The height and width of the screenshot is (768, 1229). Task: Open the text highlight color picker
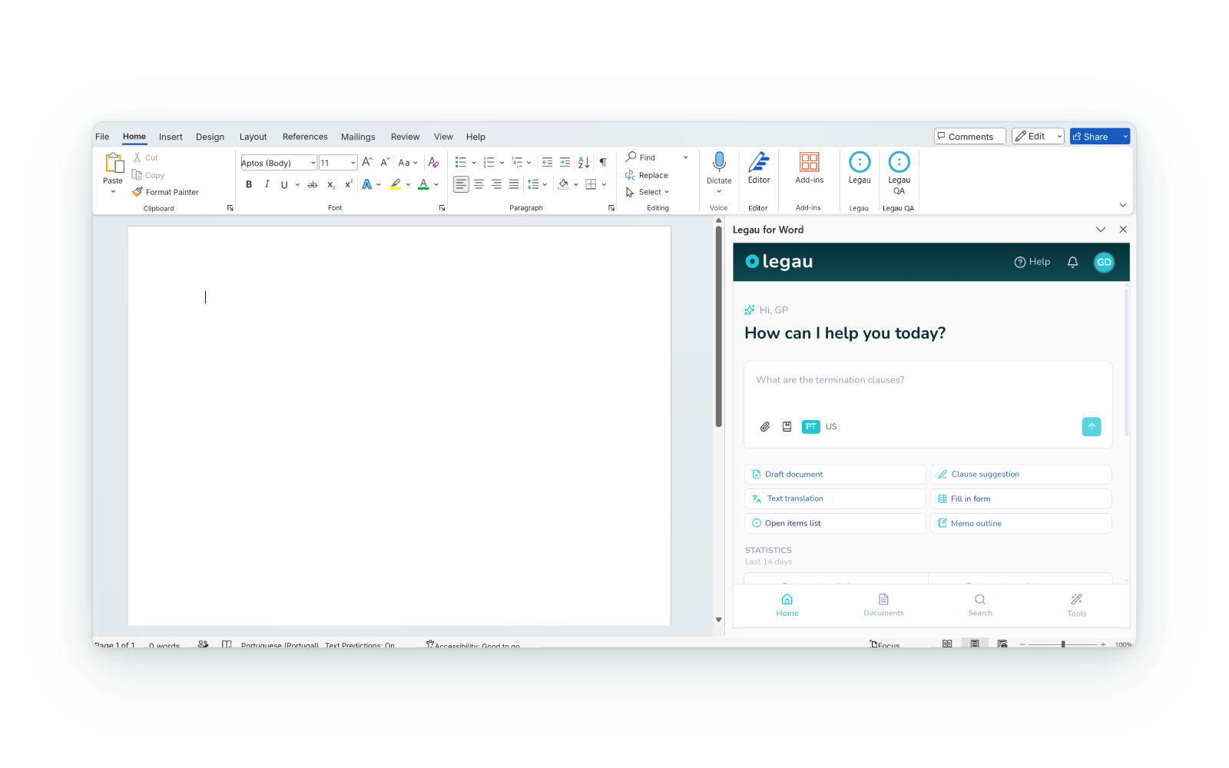pos(407,184)
